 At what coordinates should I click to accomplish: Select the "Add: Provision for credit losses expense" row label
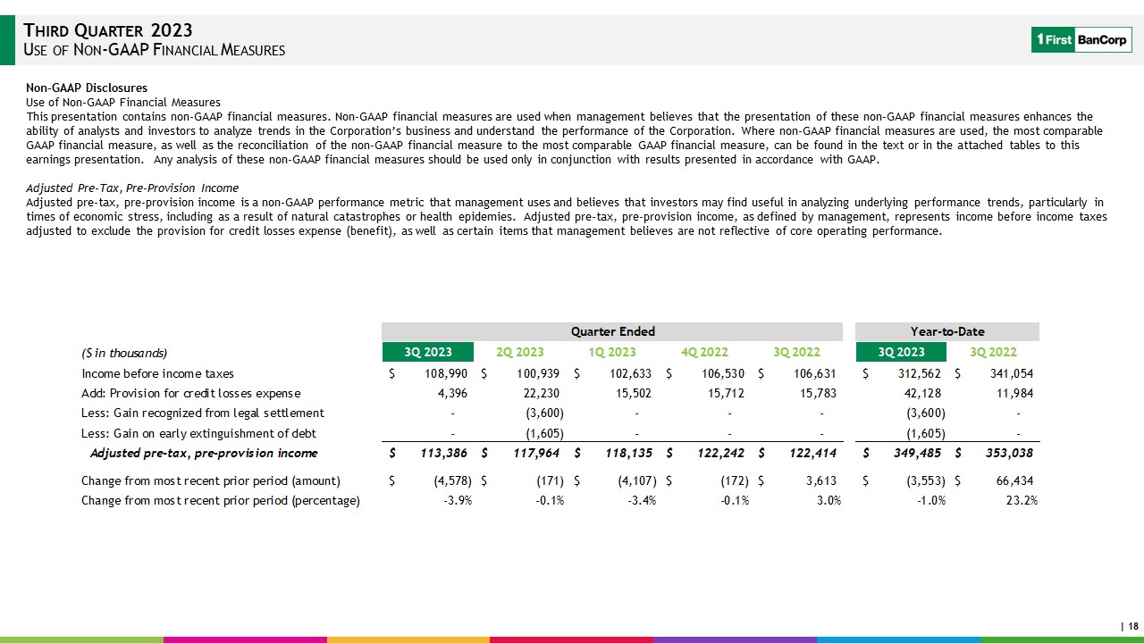pyautogui.click(x=191, y=393)
